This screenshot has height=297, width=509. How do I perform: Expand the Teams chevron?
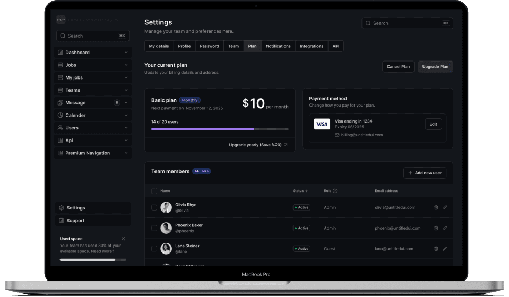pyautogui.click(x=126, y=90)
